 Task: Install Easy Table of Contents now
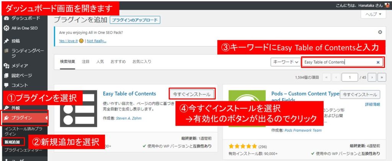(192, 94)
